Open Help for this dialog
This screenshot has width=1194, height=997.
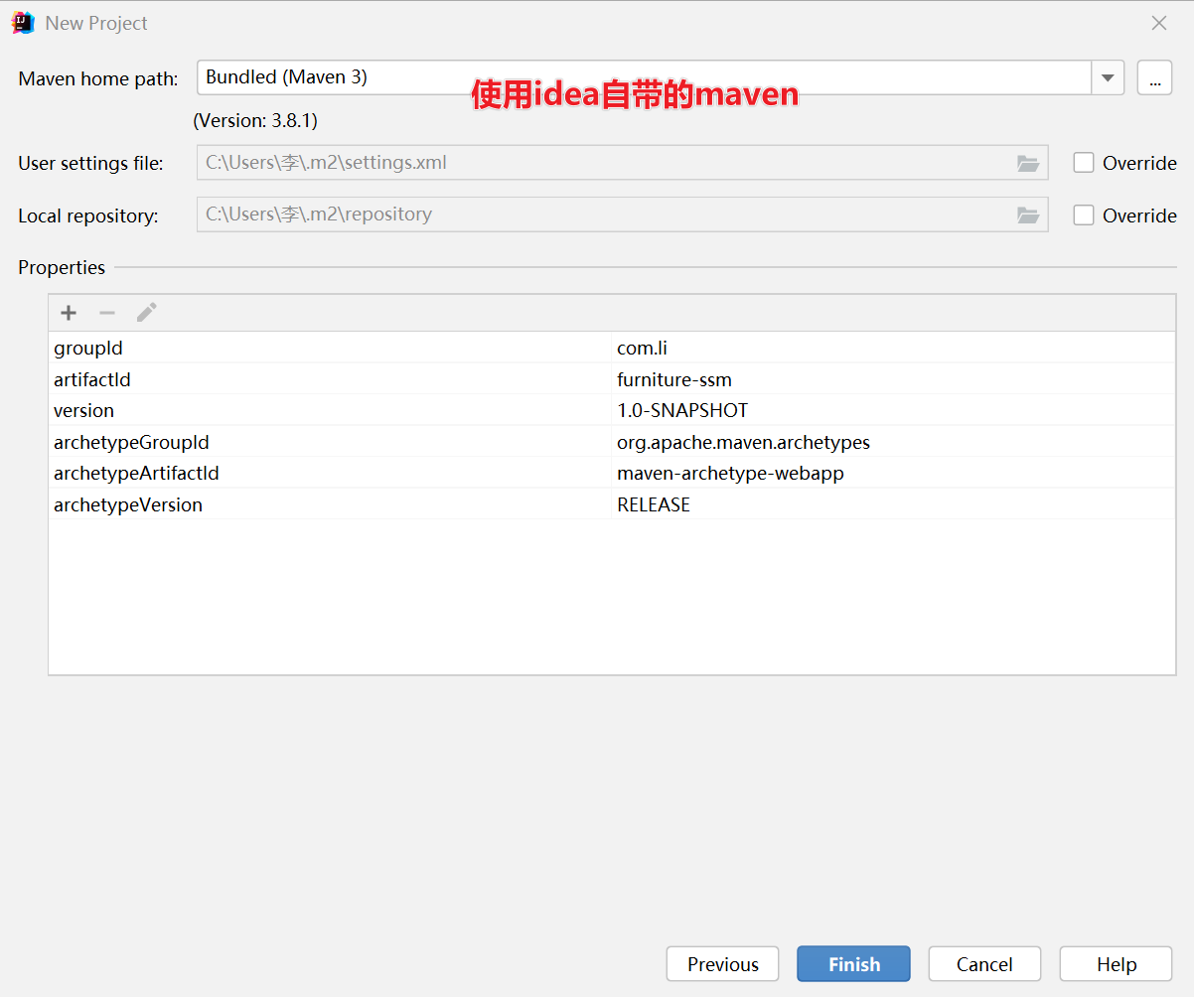pyautogui.click(x=1117, y=964)
